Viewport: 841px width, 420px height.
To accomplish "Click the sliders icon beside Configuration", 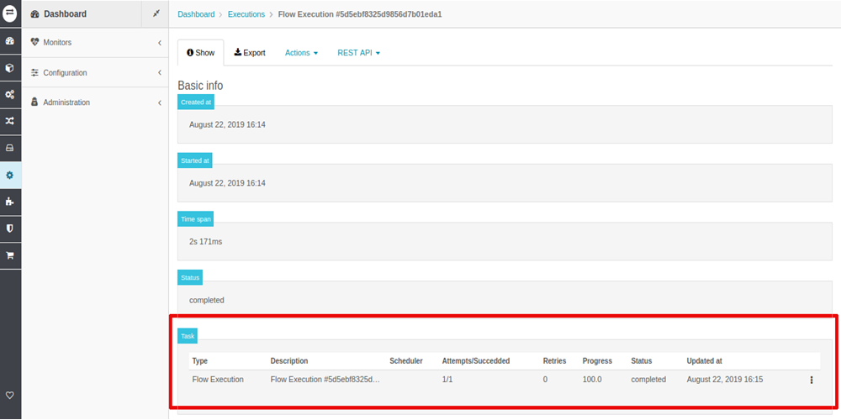I will tap(34, 72).
